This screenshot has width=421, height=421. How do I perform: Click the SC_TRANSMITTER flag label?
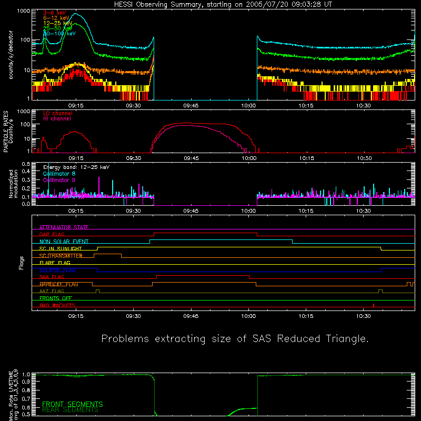pyautogui.click(x=61, y=256)
